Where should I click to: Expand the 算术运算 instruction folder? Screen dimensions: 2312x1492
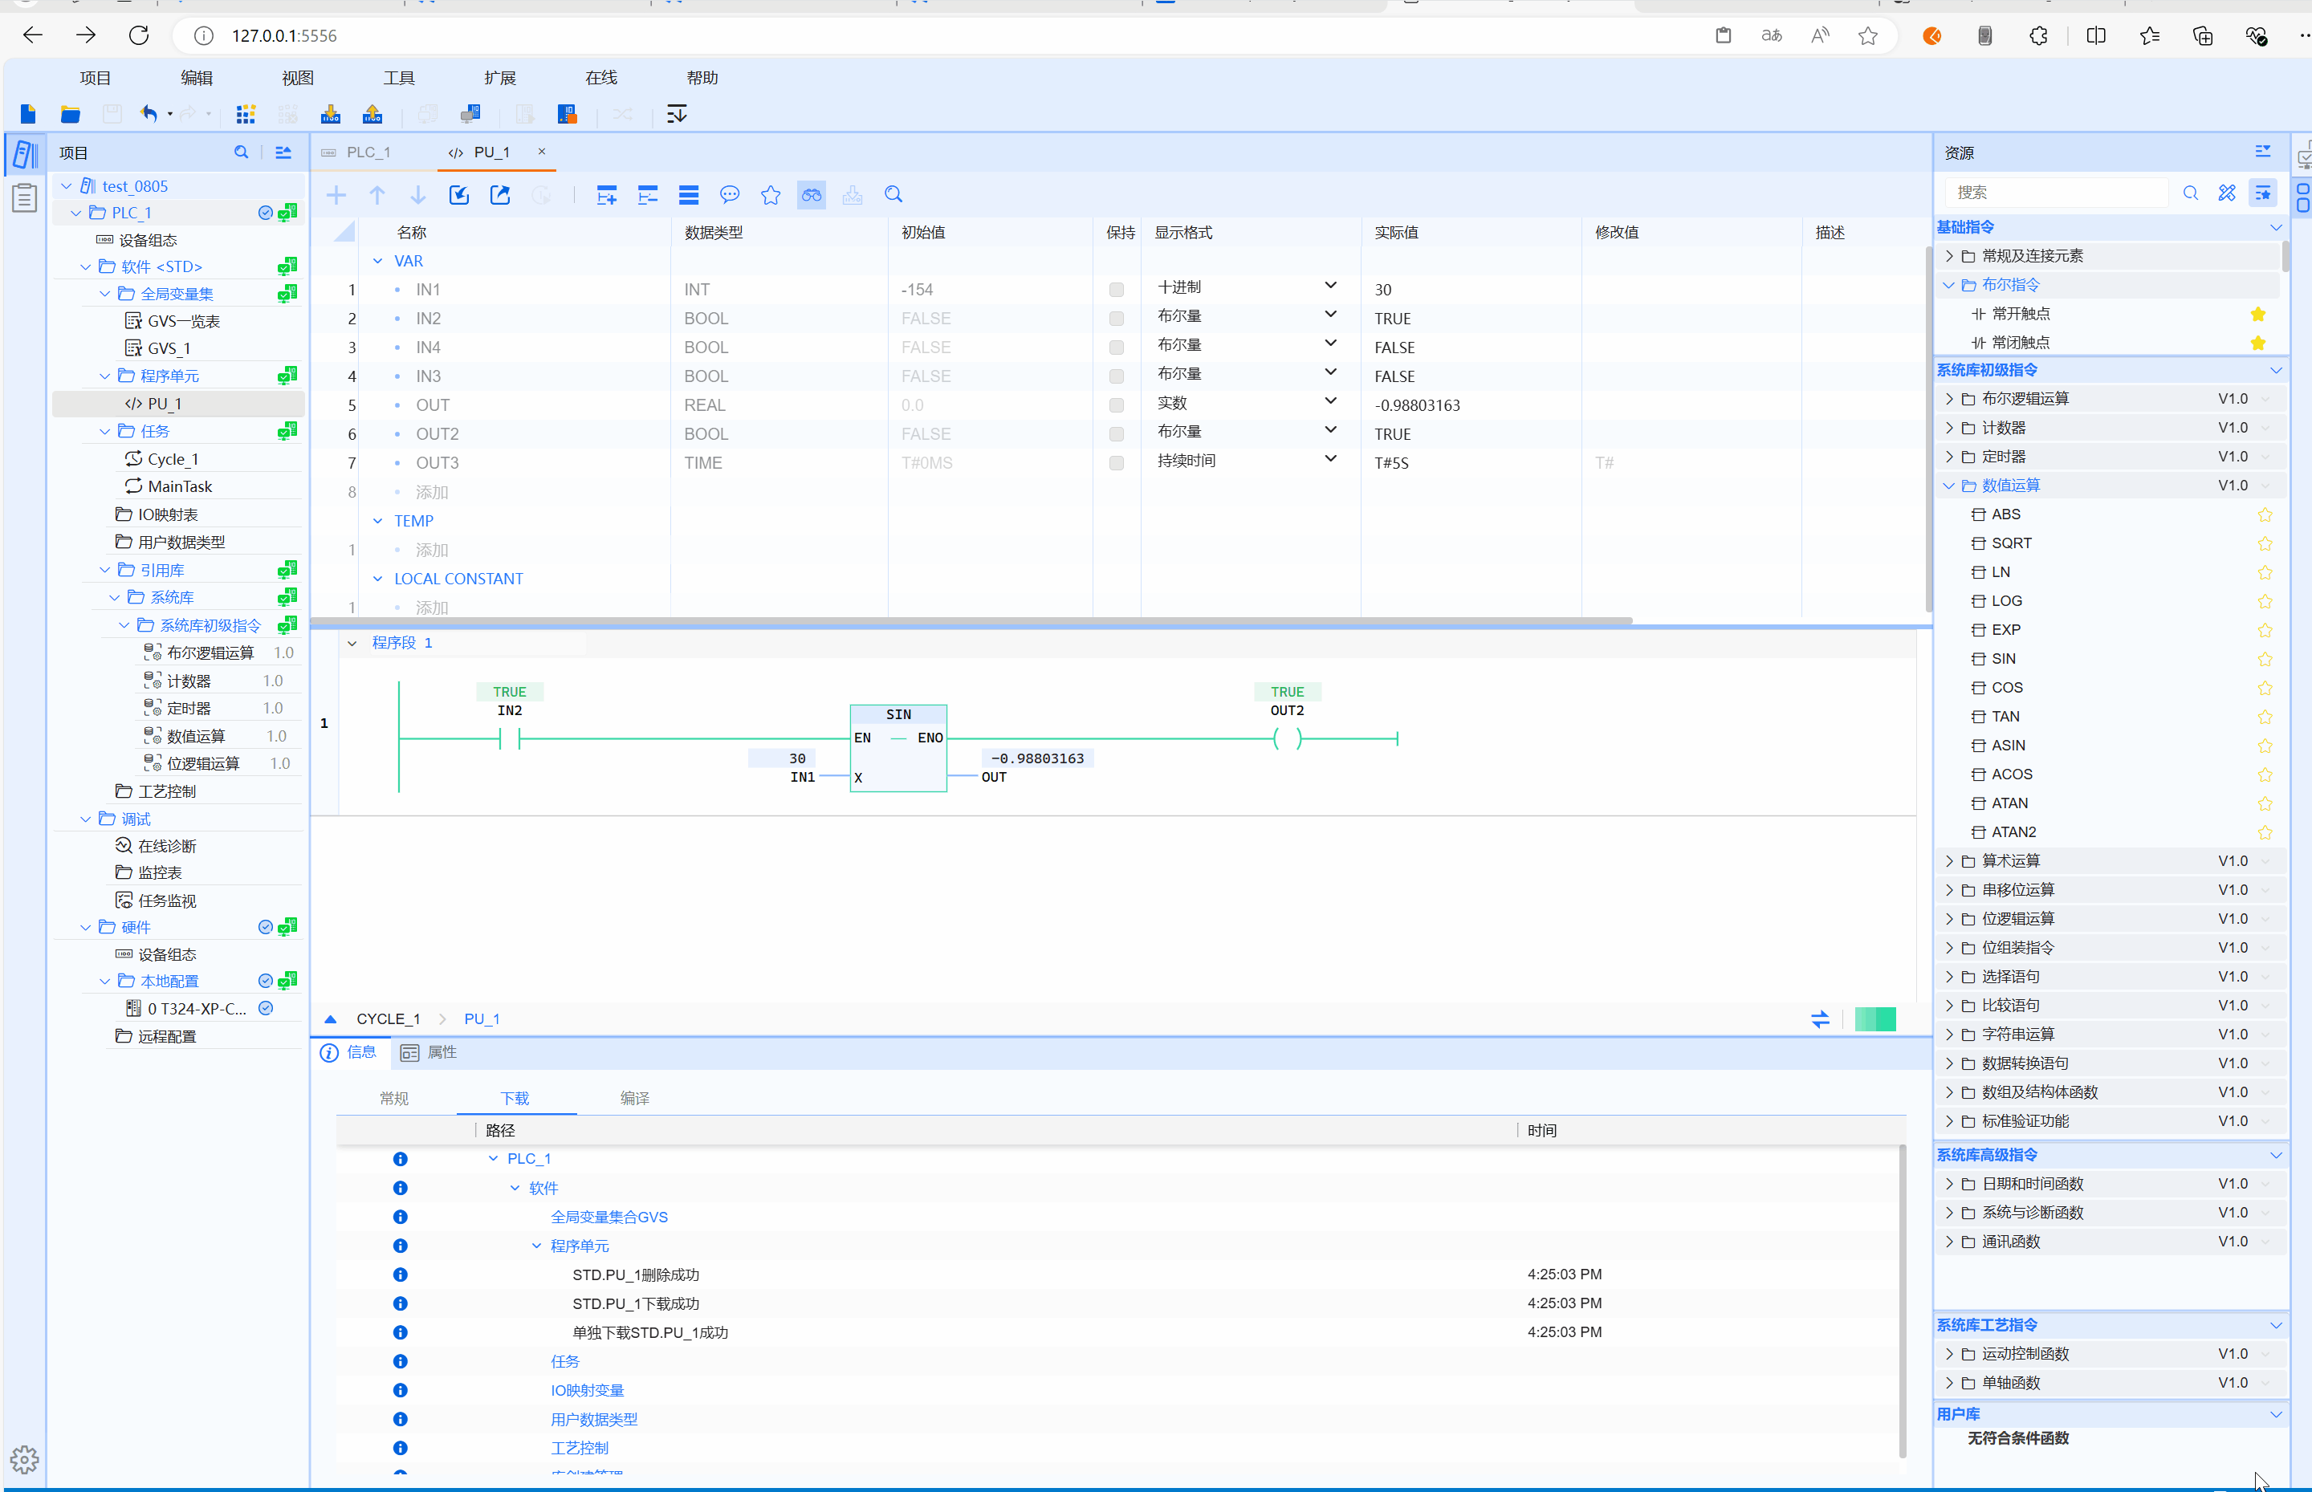point(1948,861)
